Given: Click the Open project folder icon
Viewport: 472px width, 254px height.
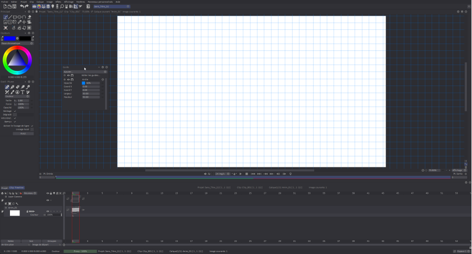Looking at the screenshot, I should tap(9, 6).
